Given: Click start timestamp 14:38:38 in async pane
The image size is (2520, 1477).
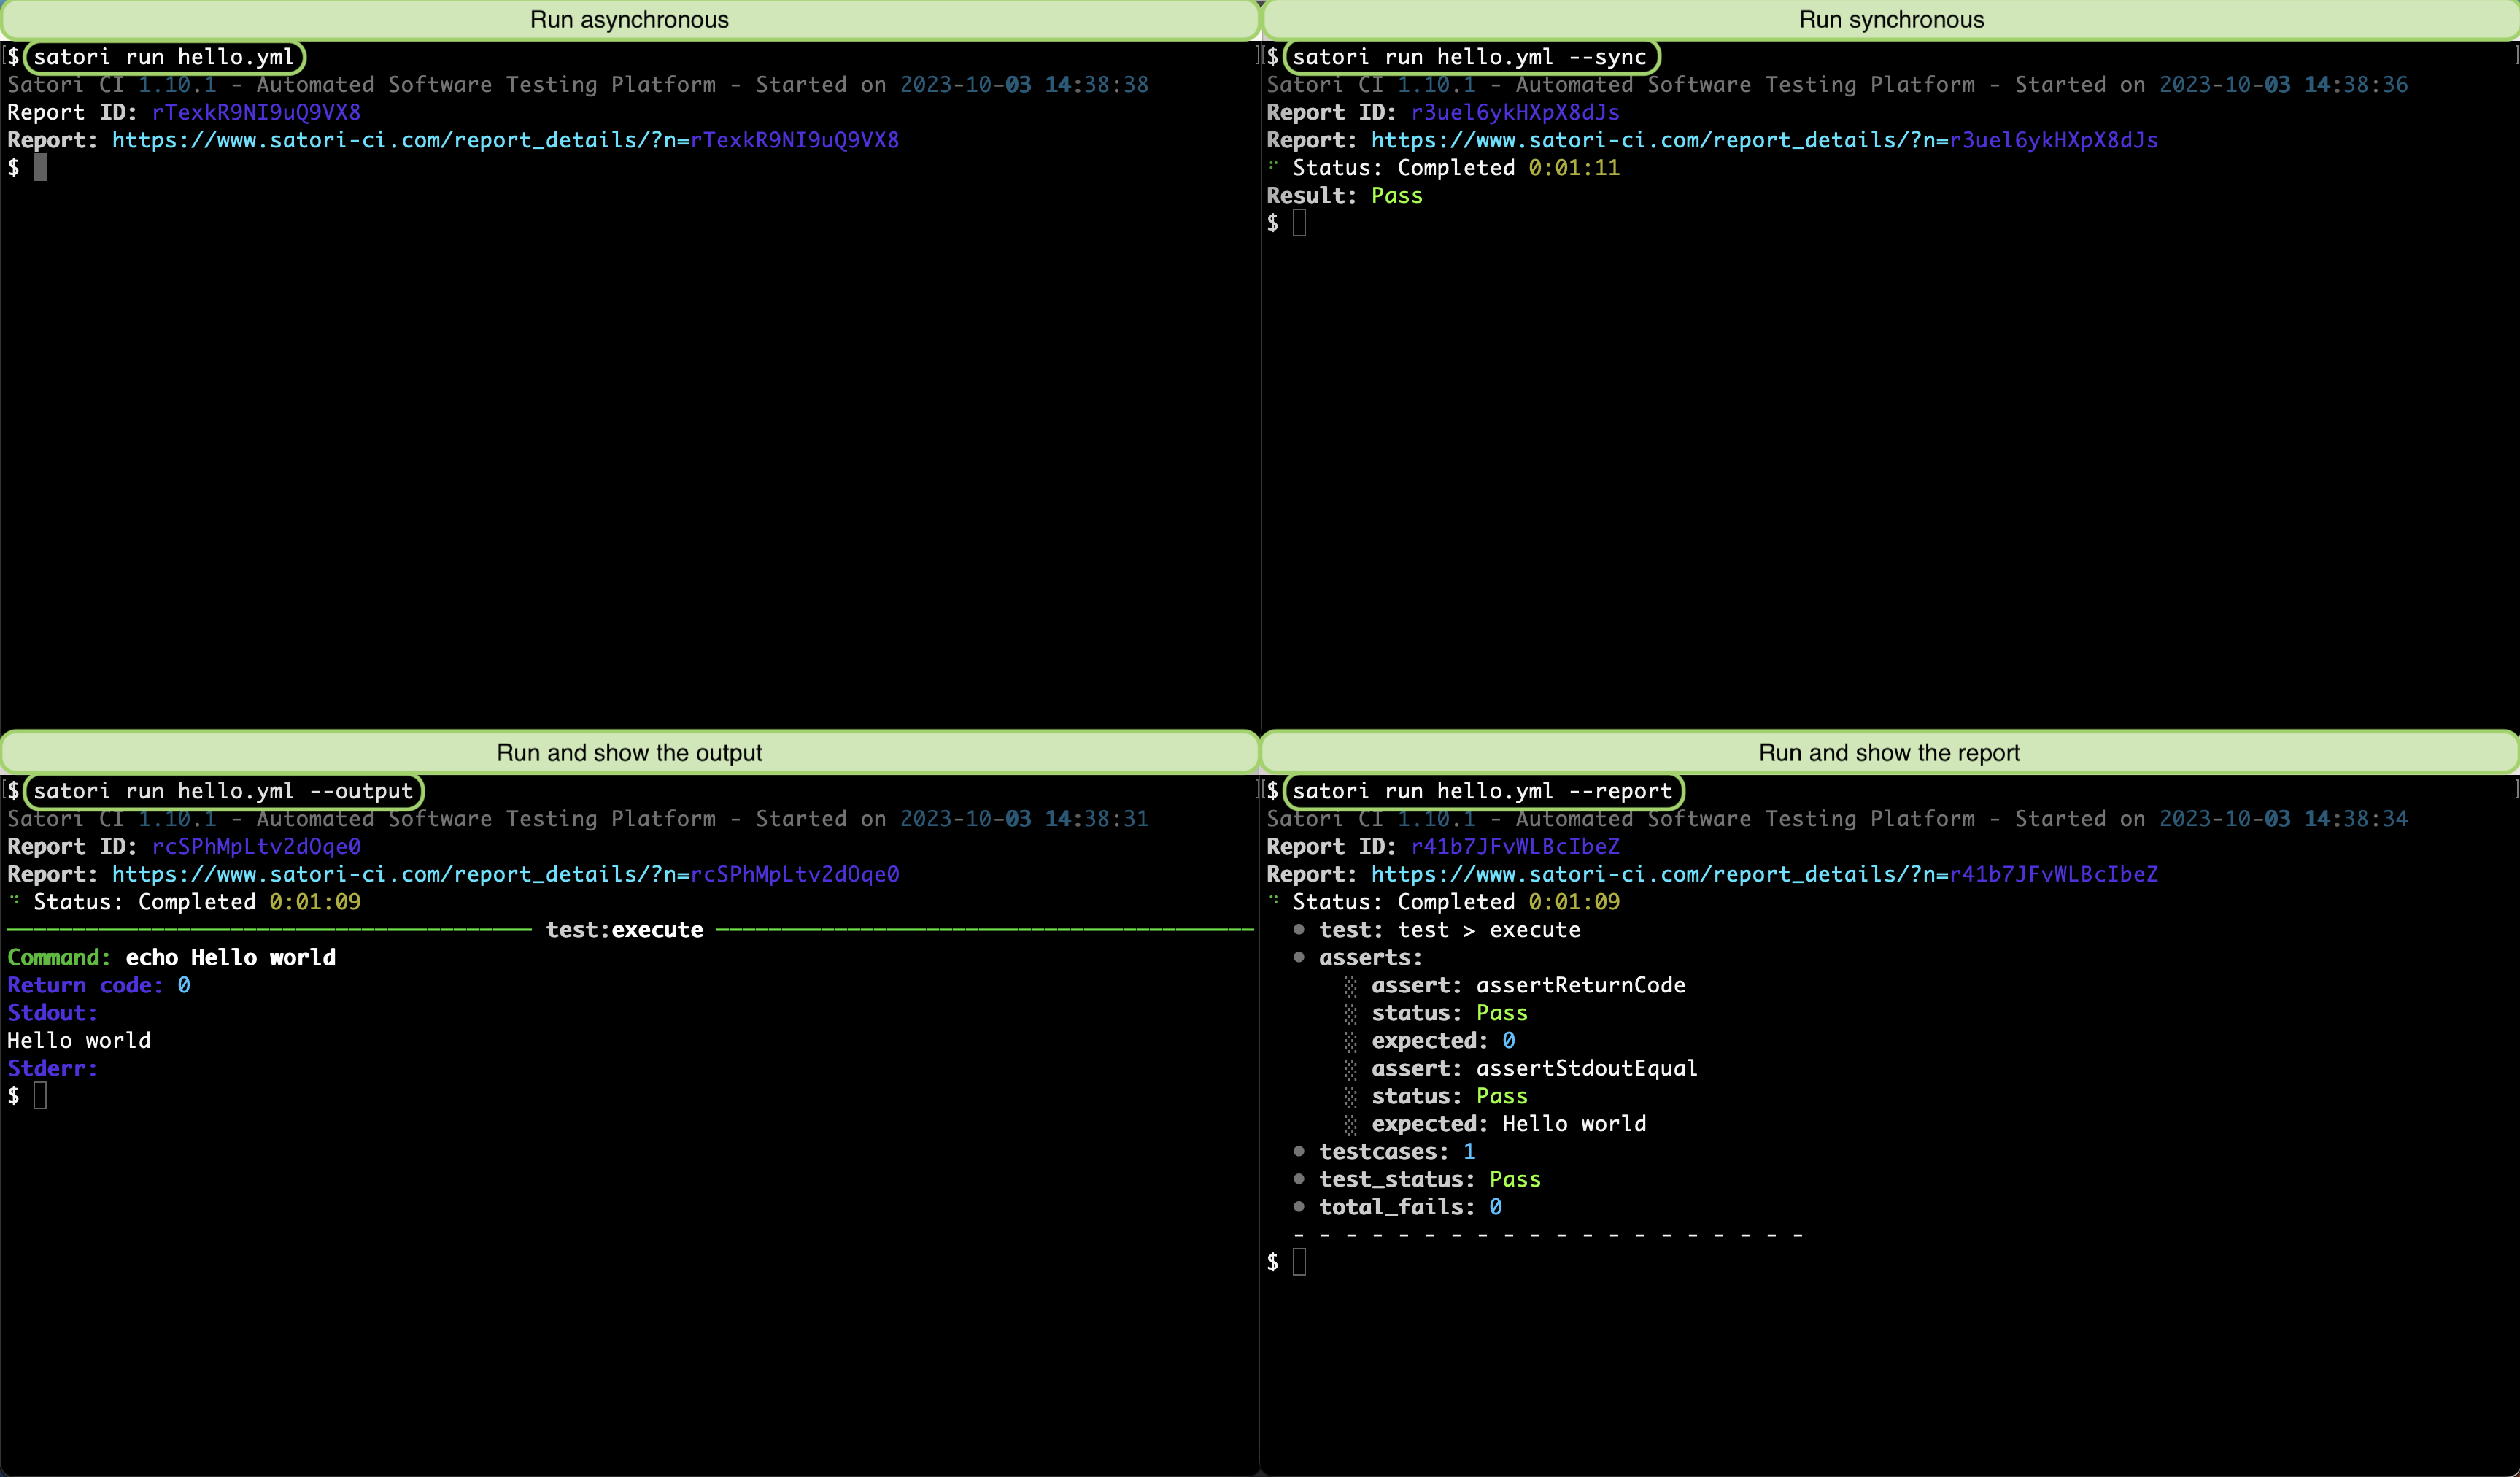Looking at the screenshot, I should pyautogui.click(x=1096, y=85).
